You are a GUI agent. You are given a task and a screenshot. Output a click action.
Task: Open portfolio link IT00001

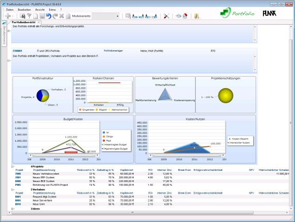[17, 51]
